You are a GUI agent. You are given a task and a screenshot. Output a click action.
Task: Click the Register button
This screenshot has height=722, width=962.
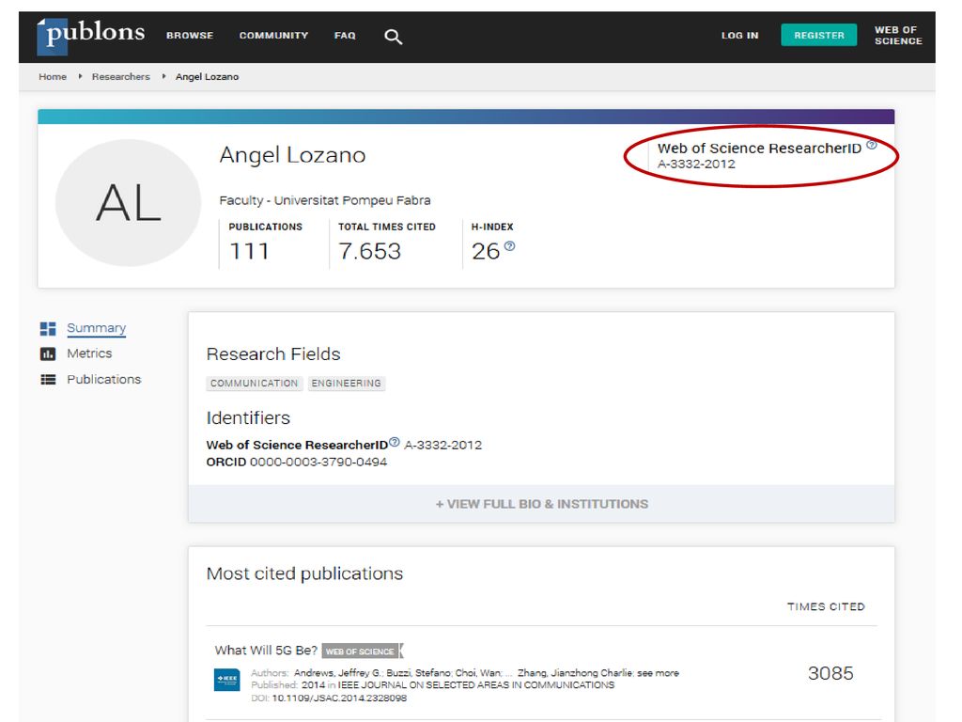click(819, 35)
